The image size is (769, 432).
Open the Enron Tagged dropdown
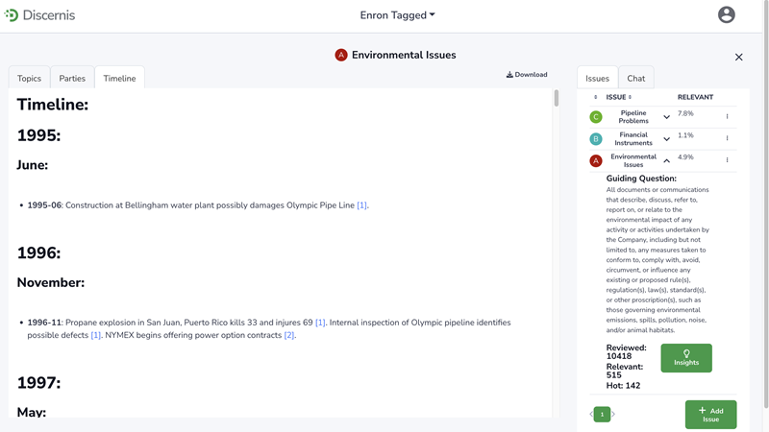point(397,15)
